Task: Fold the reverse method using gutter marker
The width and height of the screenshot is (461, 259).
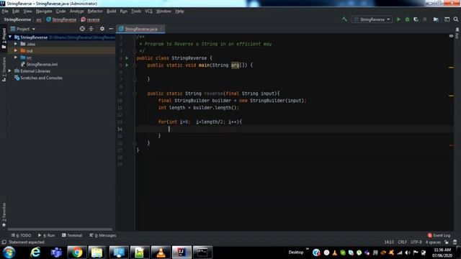Action: click(135, 94)
